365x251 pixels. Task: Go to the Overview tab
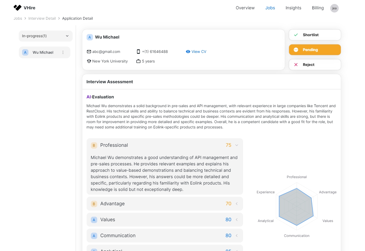tap(245, 8)
